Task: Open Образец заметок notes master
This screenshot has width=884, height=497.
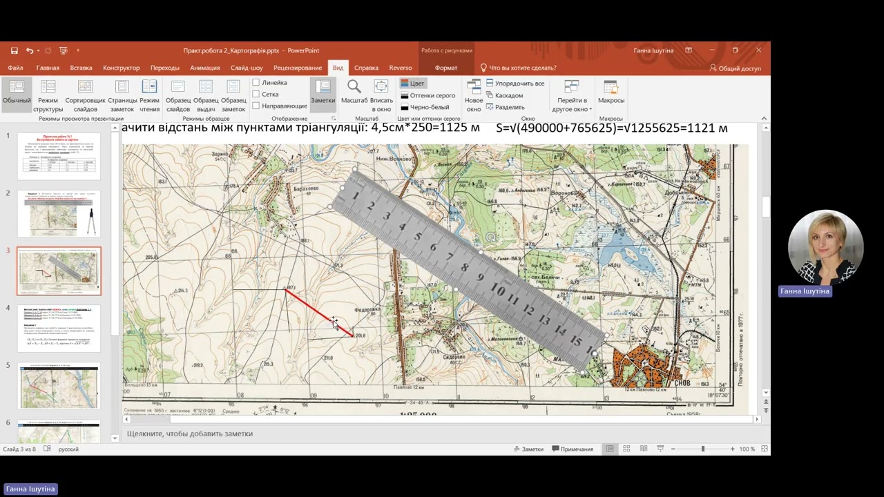Action: coord(233,95)
